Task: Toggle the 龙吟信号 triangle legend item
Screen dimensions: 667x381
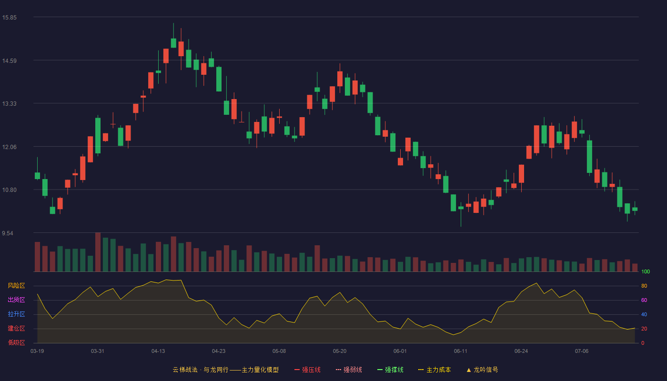Action: [x=482, y=370]
